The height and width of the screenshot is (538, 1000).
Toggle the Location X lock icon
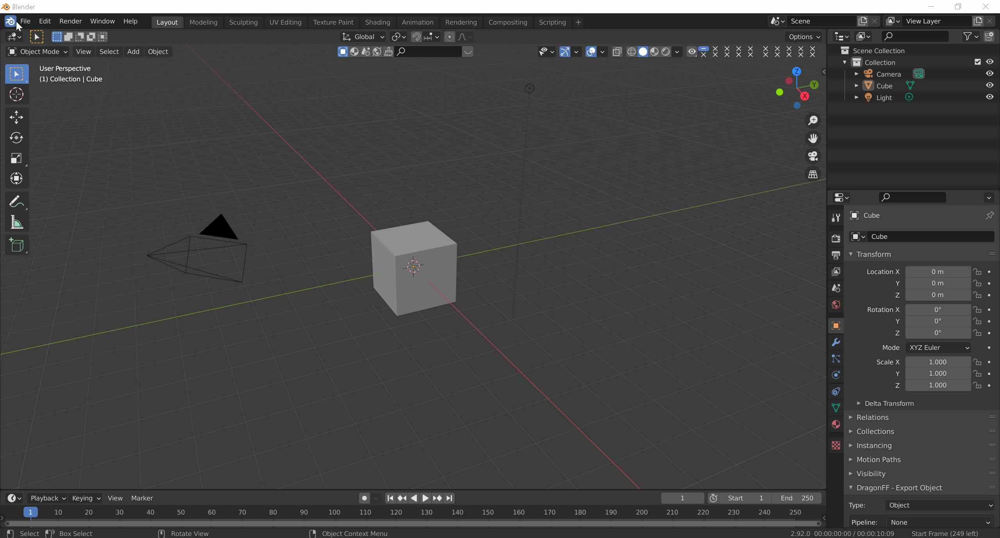977,272
